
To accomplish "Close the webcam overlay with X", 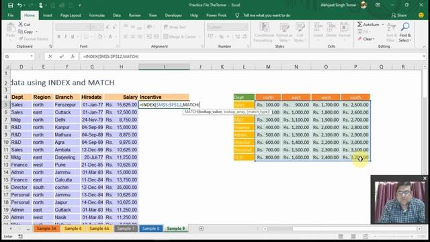I will [425, 178].
